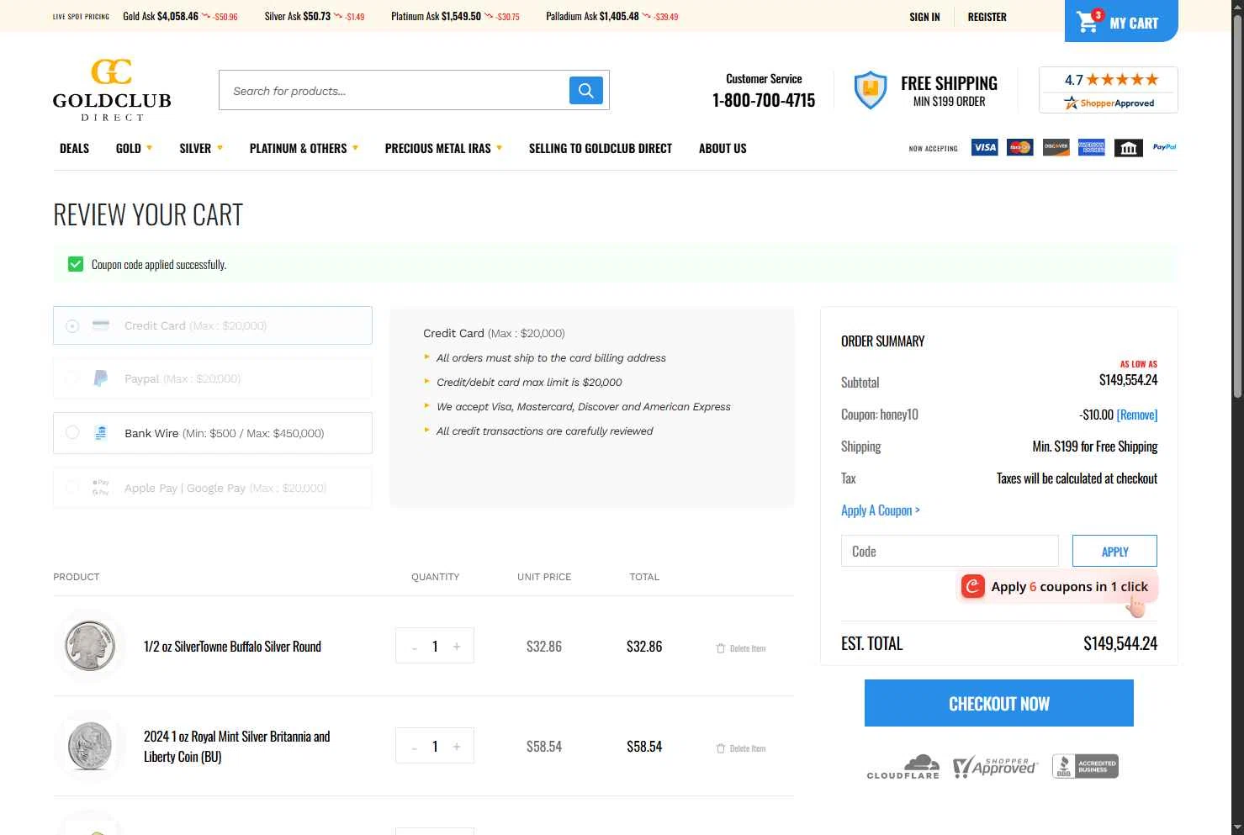
Task: Click the coupon Code input field
Action: [950, 551]
